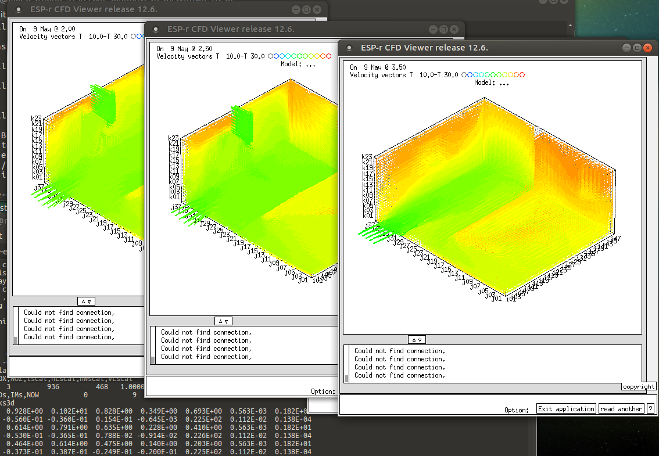Maximize the front ESP-r CFD Viewer window
Viewport: 659px width, 456px height.
click(x=637, y=48)
